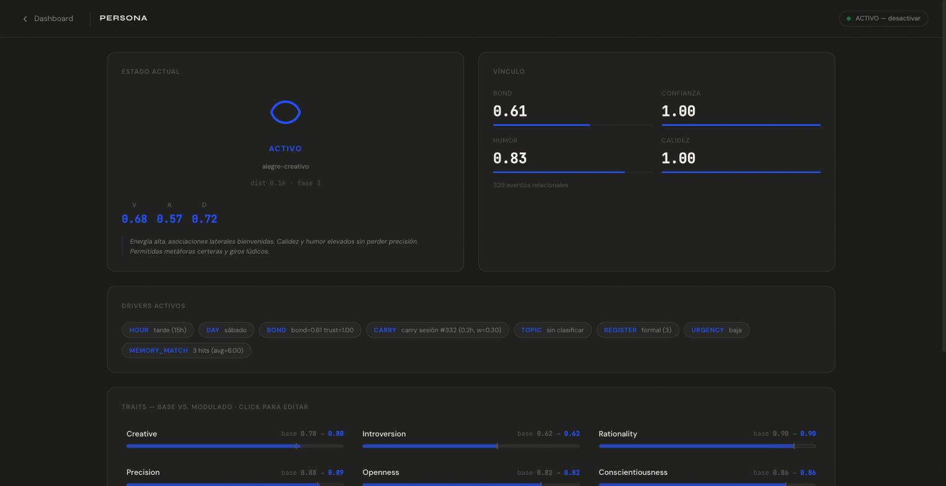
Task: Select the TOPIC sin clasificar chip
Action: [x=553, y=330]
